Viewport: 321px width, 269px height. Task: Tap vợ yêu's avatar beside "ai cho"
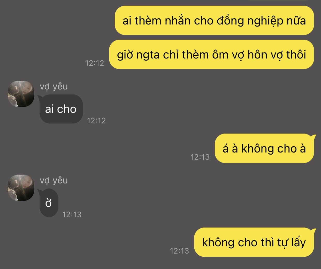click(x=21, y=94)
